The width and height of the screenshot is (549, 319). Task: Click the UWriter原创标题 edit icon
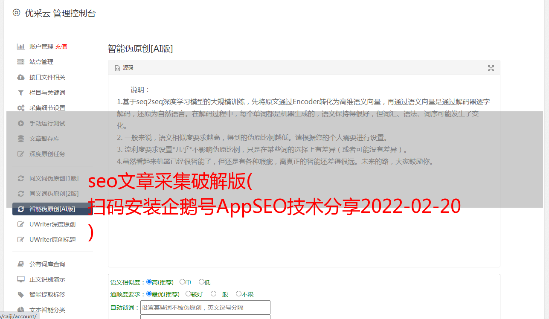click(20, 240)
